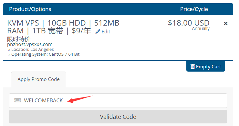Click the pnzhost.vpsxxs.com hostname text
239x126 pixels.
click(x=30, y=44)
